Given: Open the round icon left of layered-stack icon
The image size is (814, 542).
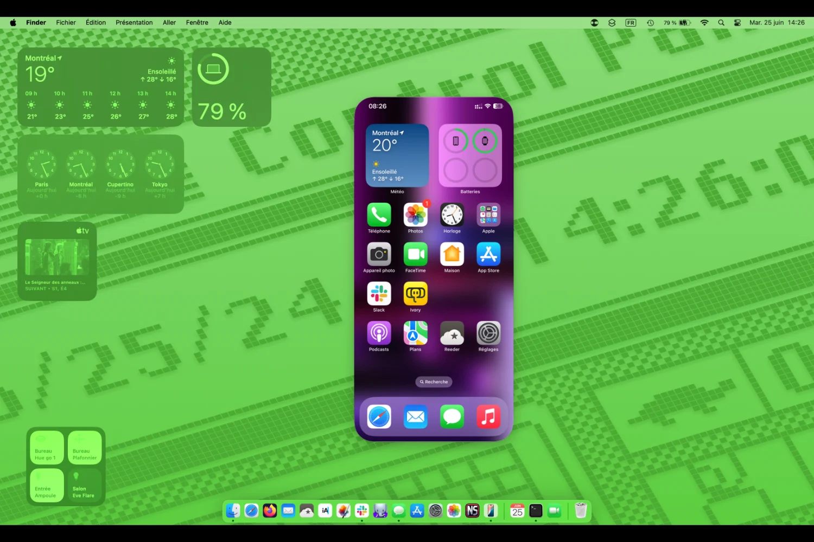Looking at the screenshot, I should [594, 23].
